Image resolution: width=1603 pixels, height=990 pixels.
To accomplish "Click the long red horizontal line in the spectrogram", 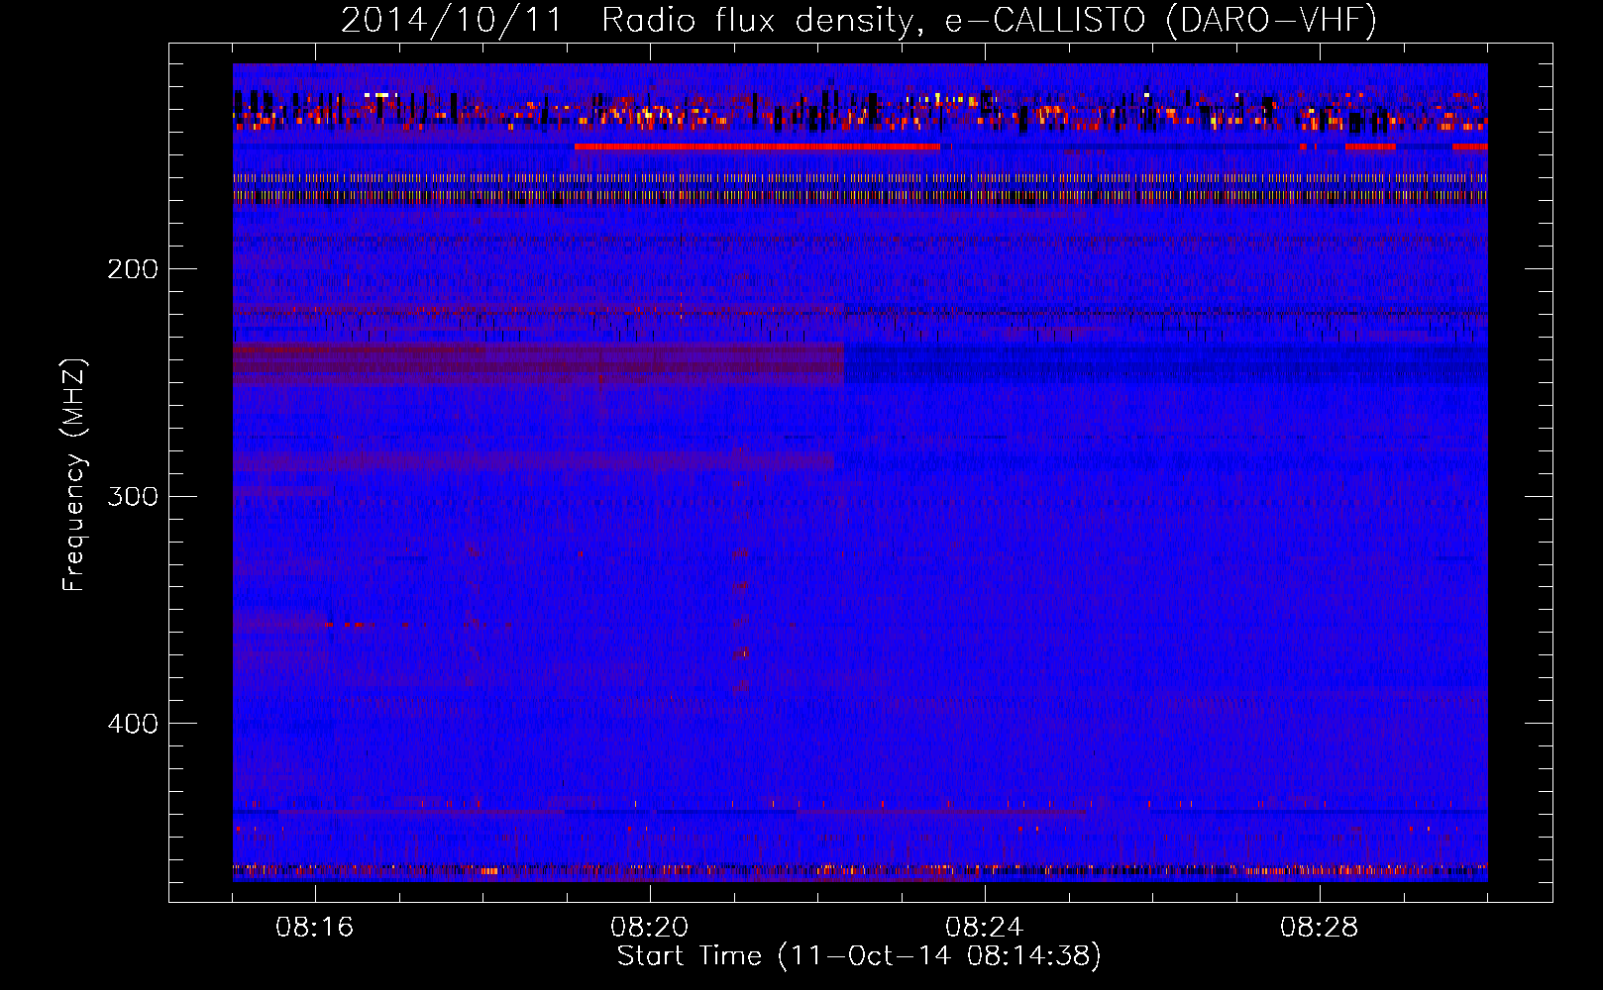I will point(757,147).
